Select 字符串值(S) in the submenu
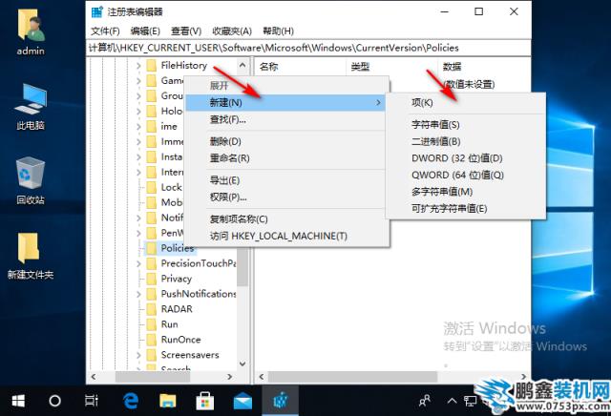The width and height of the screenshot is (611, 416). click(x=466, y=125)
